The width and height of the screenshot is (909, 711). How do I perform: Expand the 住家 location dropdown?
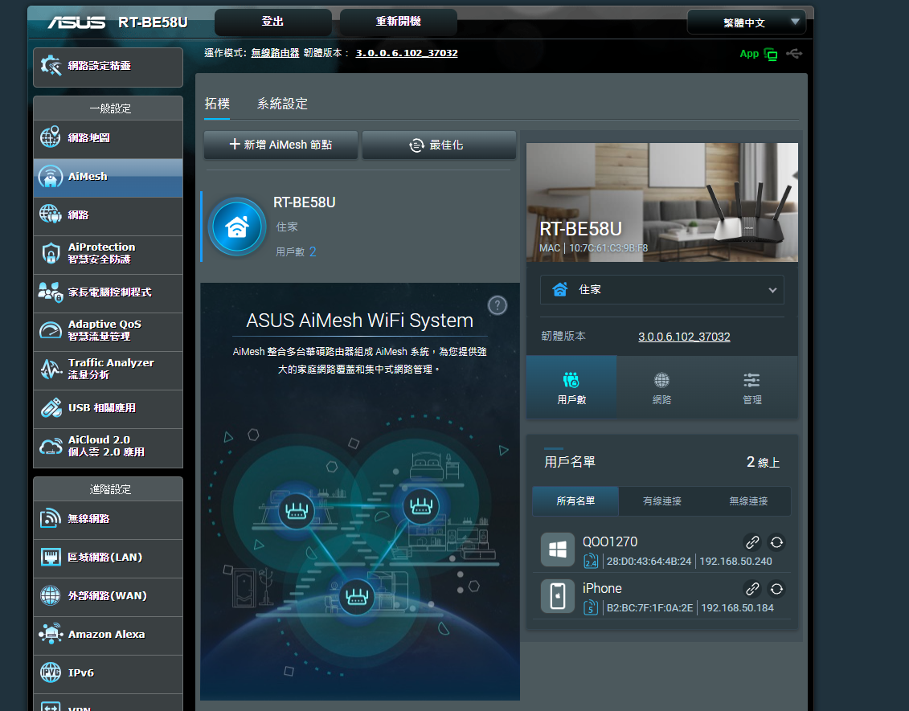(662, 290)
